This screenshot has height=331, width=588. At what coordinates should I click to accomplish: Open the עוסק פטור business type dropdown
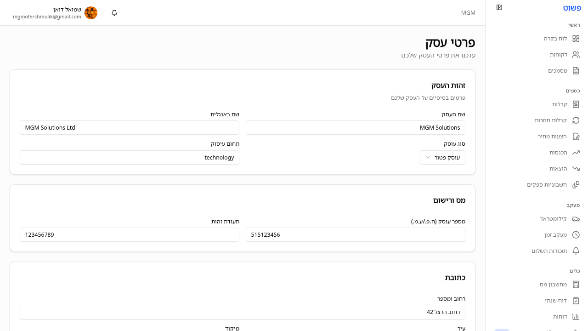pos(442,157)
